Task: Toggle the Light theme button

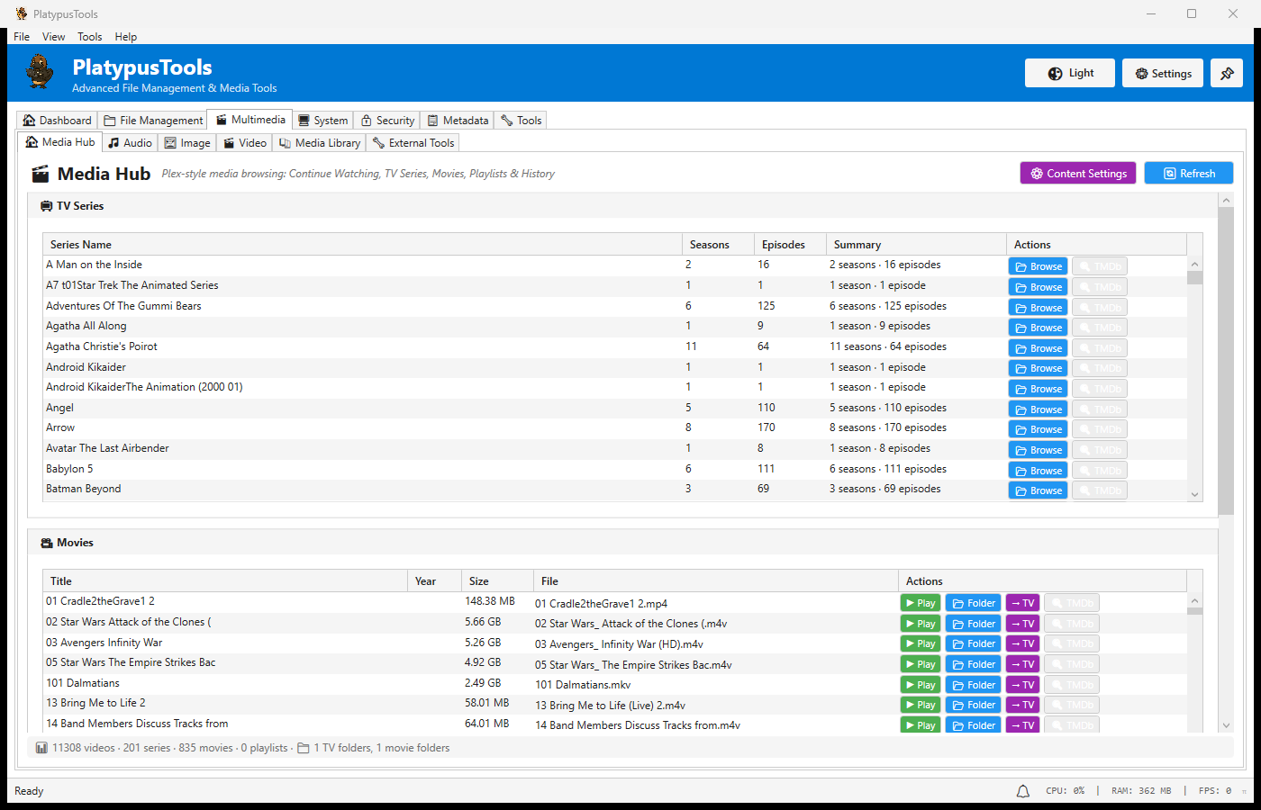Action: tap(1070, 74)
